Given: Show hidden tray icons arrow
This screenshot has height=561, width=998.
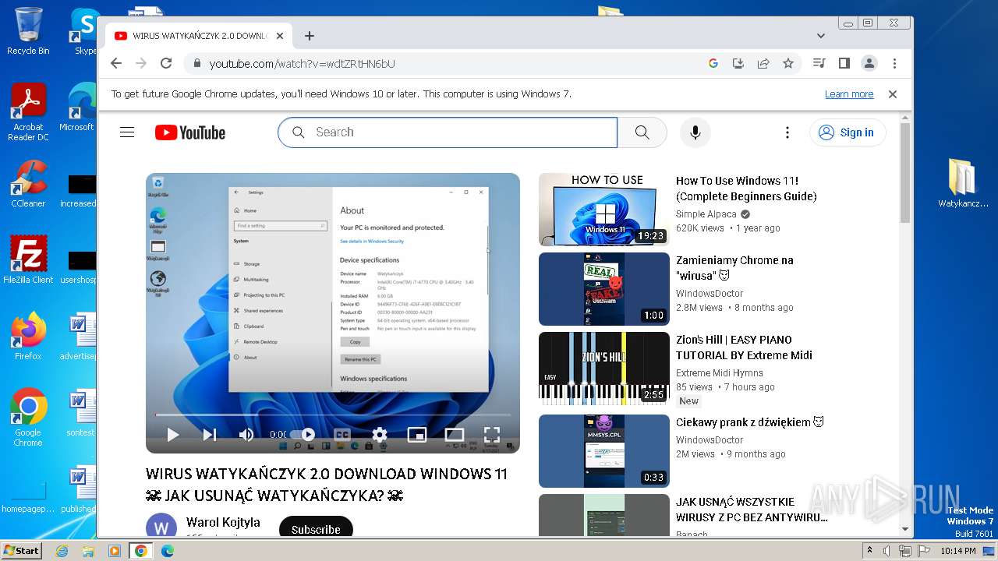Looking at the screenshot, I should (869, 550).
